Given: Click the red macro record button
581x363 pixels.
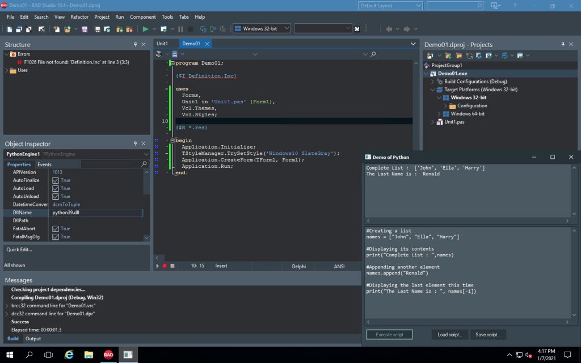Looking at the screenshot, I should click(x=165, y=266).
